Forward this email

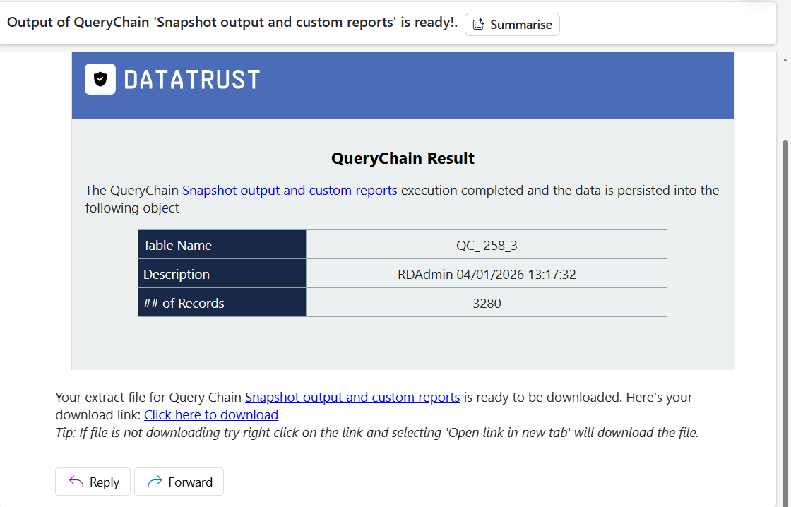(x=179, y=482)
